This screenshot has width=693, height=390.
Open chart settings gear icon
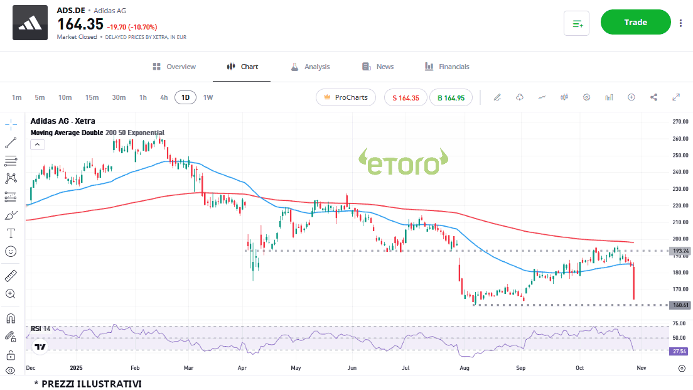click(x=586, y=97)
